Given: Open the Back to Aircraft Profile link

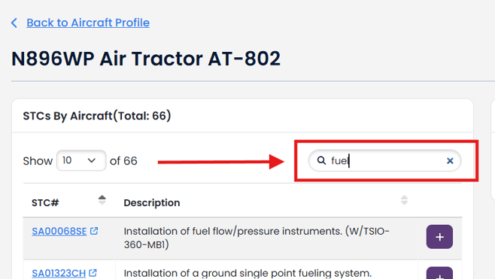Looking at the screenshot, I should [x=88, y=23].
